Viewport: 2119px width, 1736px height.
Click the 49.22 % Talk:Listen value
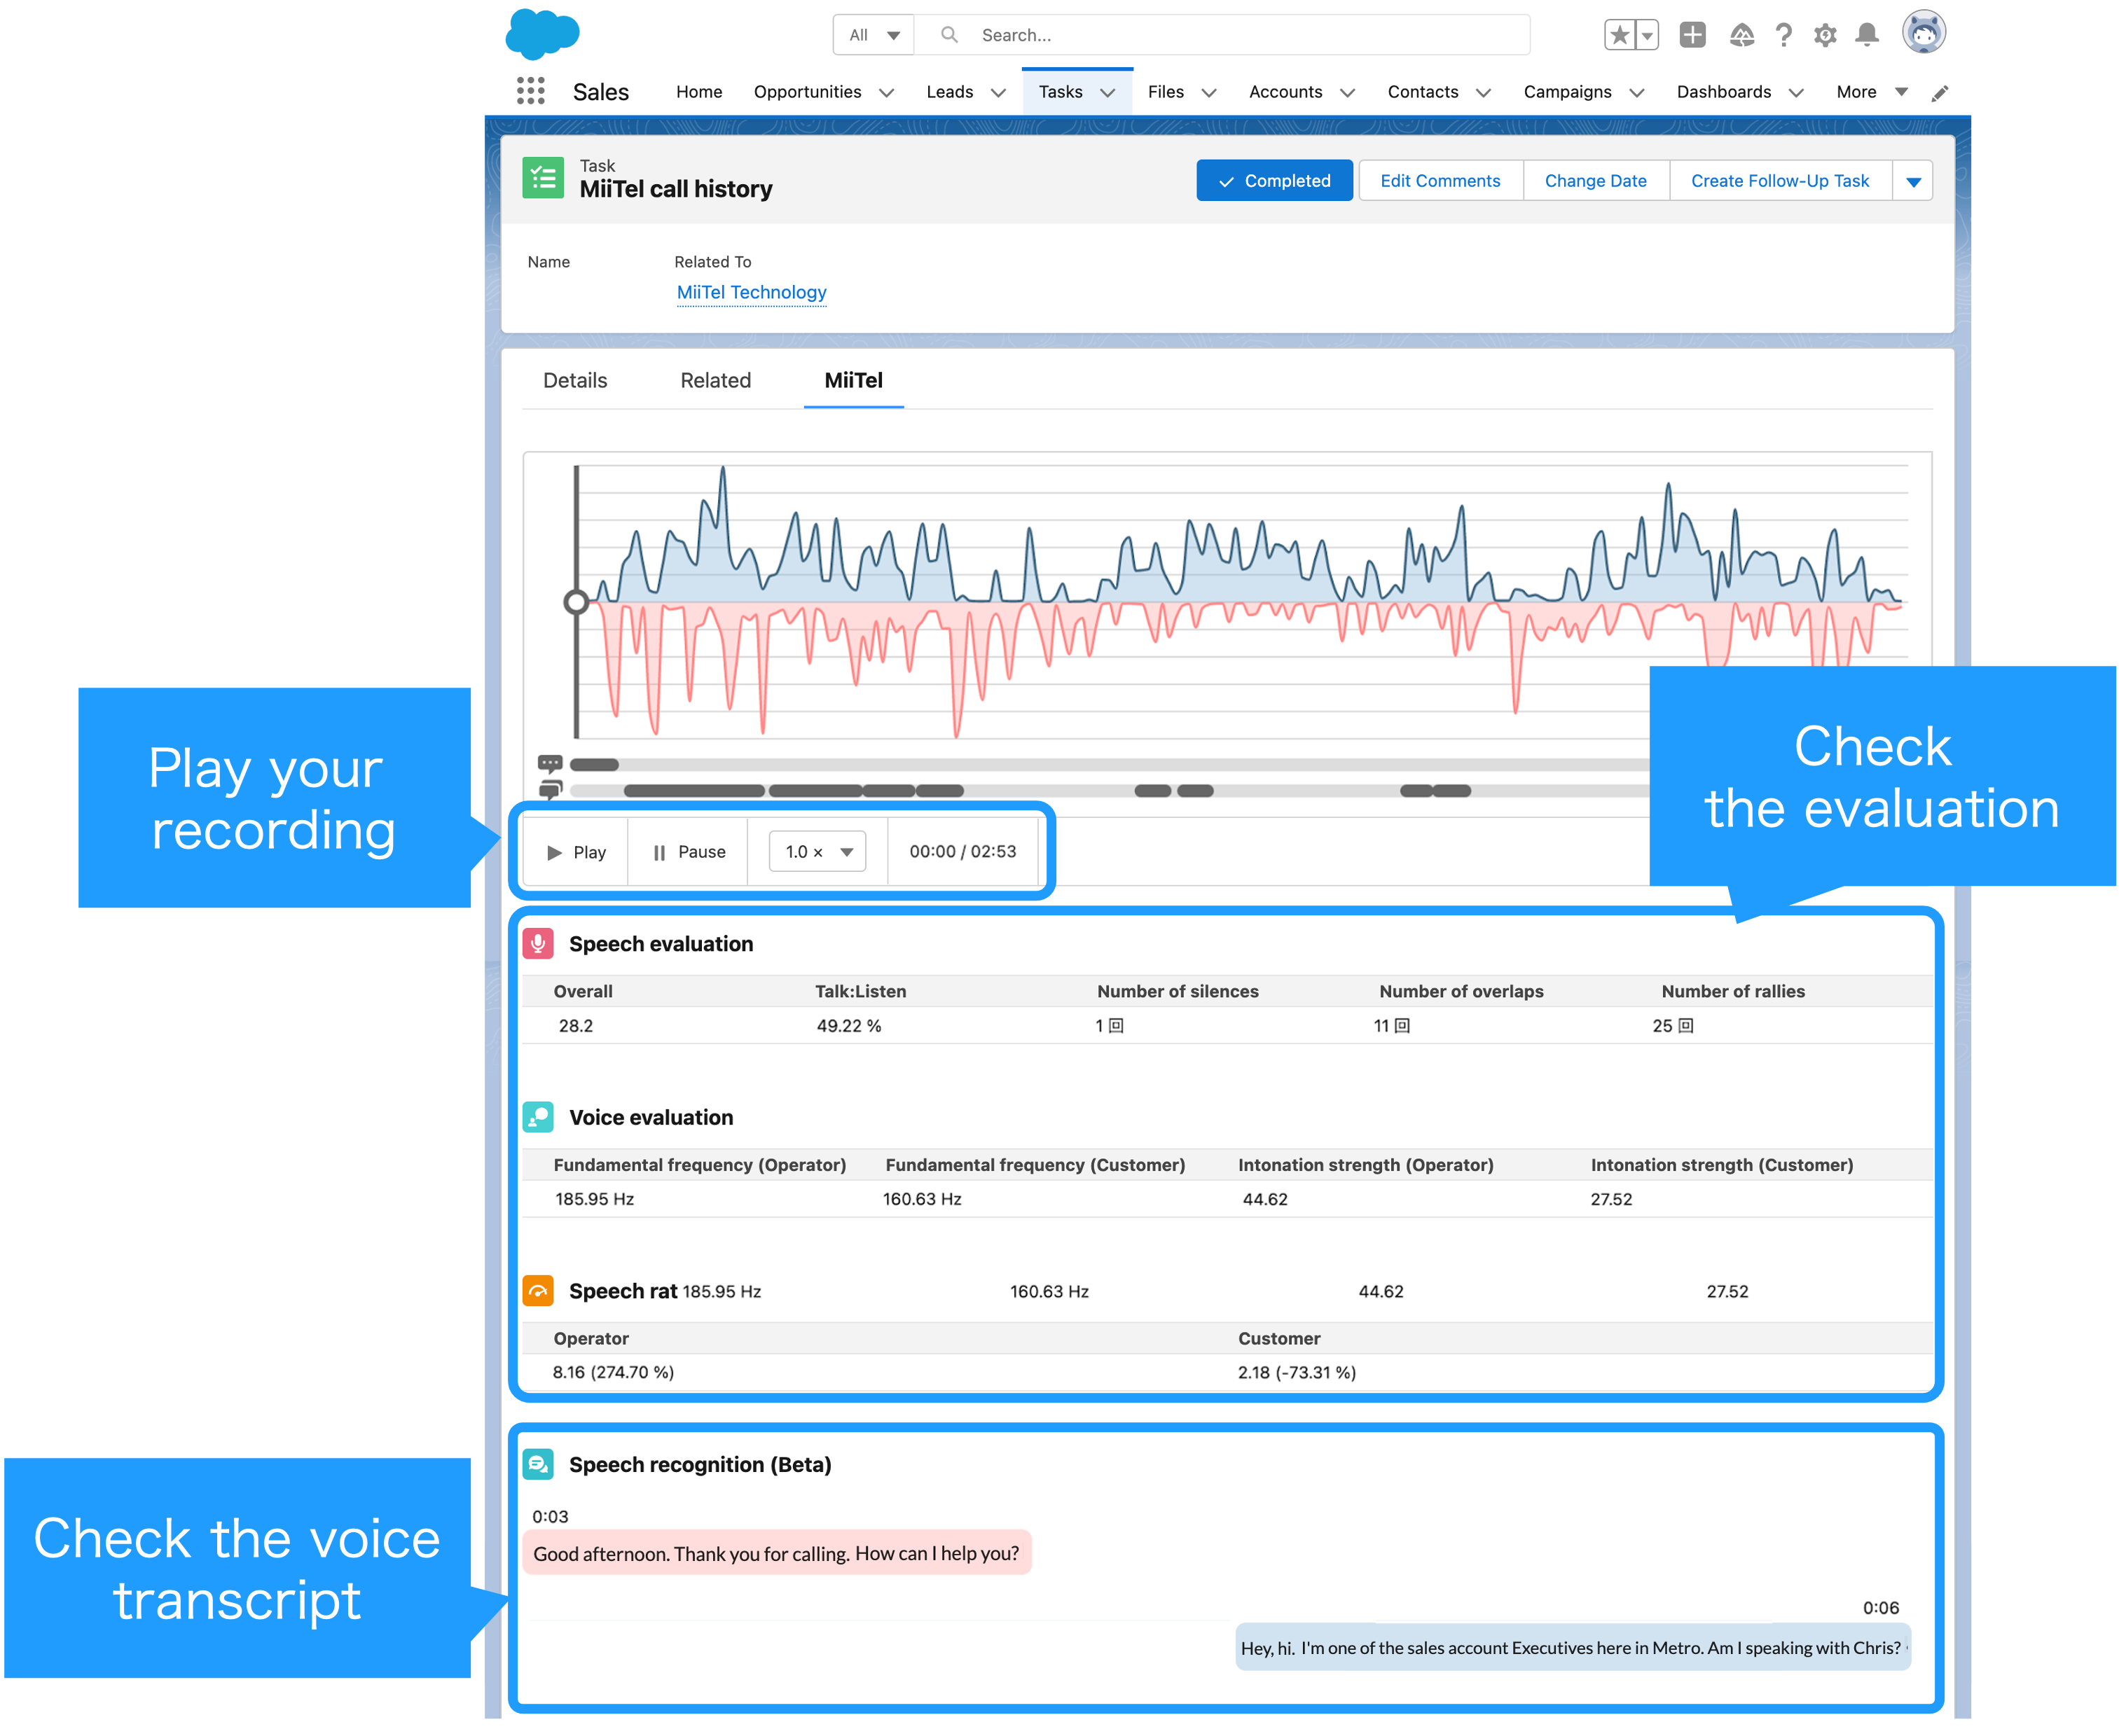848,1026
